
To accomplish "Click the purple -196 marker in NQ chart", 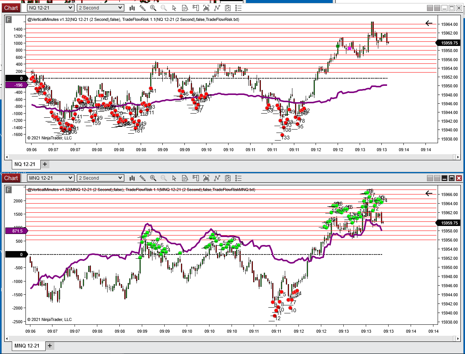I will (x=16, y=85).
